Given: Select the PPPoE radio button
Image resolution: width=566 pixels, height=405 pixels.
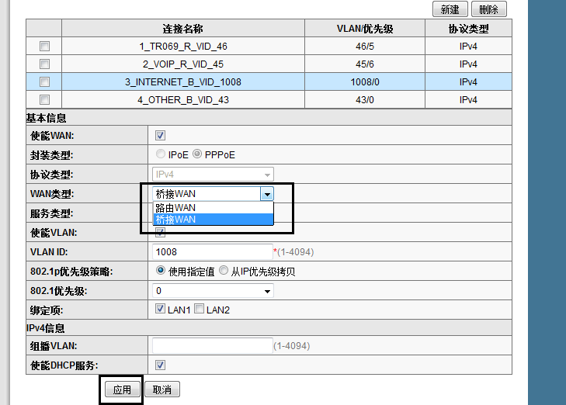Looking at the screenshot, I should [x=197, y=154].
